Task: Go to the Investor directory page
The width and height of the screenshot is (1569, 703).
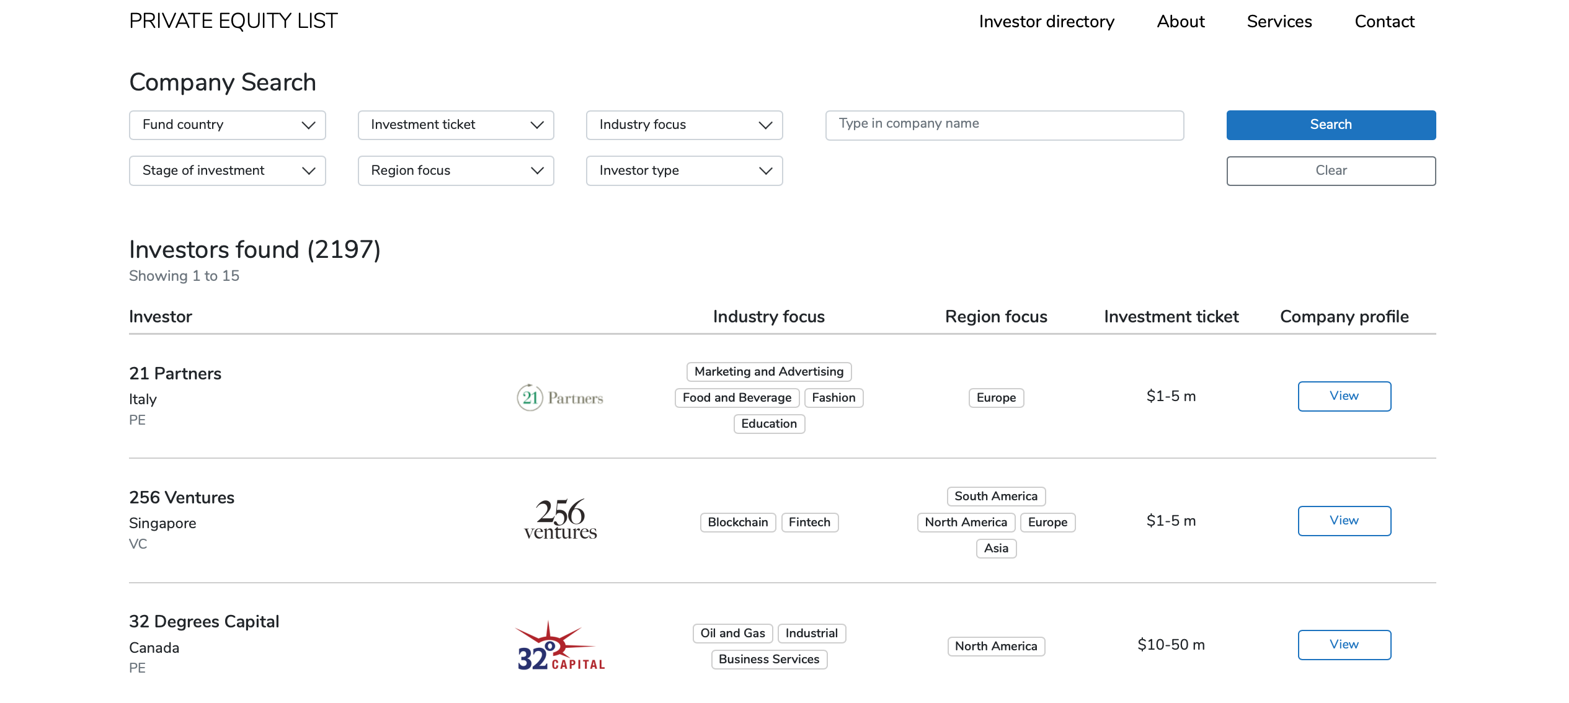Action: point(1046,22)
